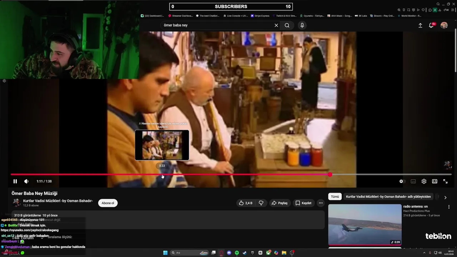This screenshot has height=257, width=457.
Task: Select the Kurtlar Vadisi Müzikleri uploader chip
Action: tap(388, 197)
